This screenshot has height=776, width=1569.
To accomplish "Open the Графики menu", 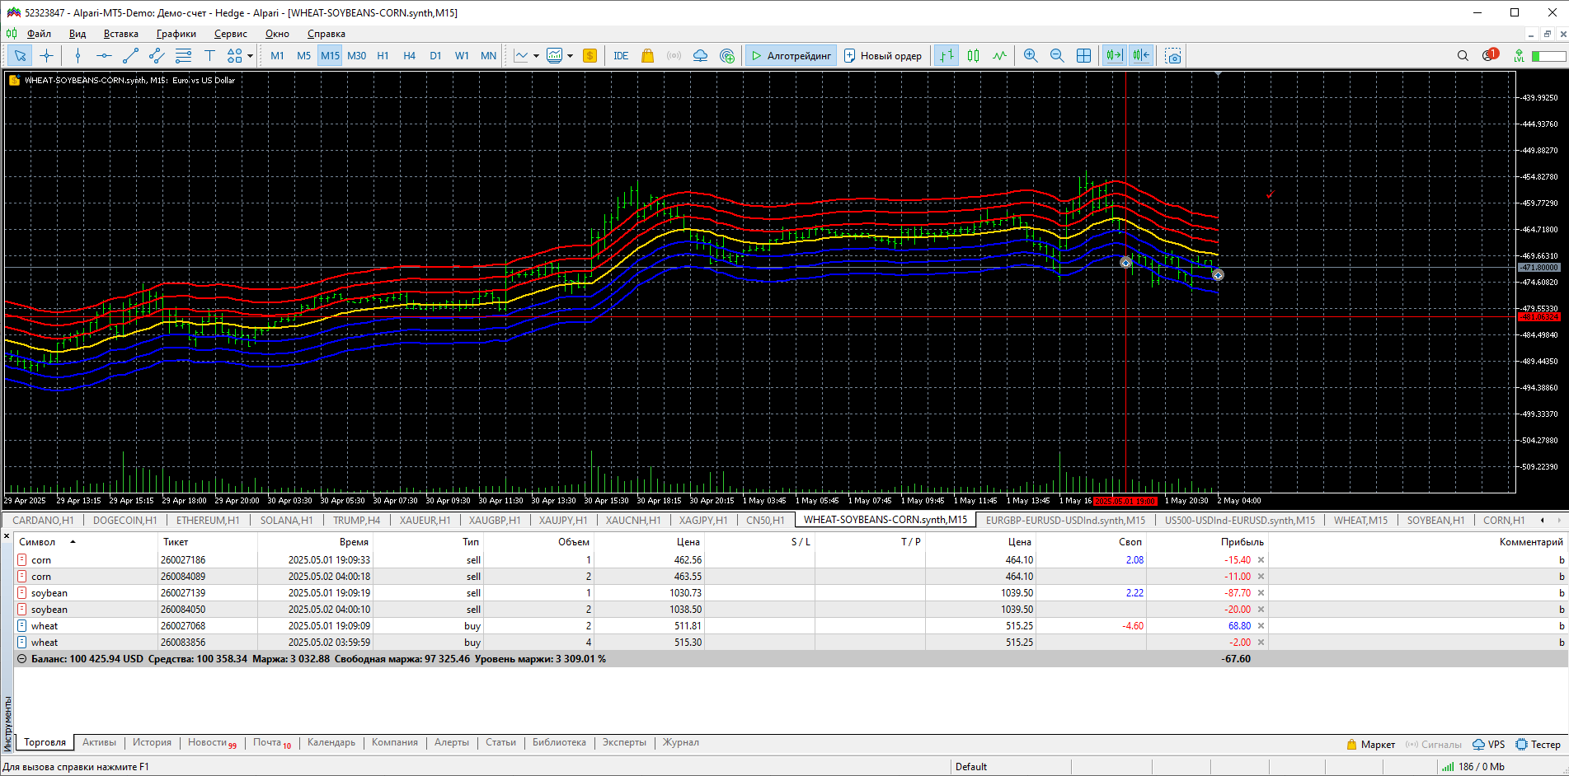I will point(176,34).
